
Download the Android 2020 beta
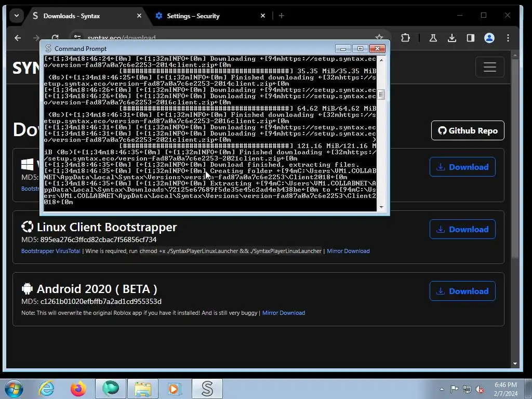coord(462,291)
